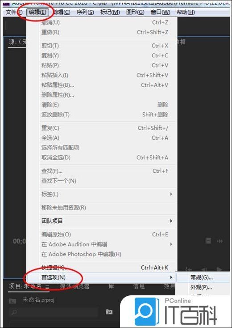Screen dimensions: 232x328
Task: Switch to the 信息 tab
Action: 139,286
